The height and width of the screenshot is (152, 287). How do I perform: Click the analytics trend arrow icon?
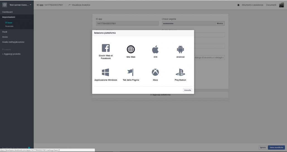tap(69, 5)
